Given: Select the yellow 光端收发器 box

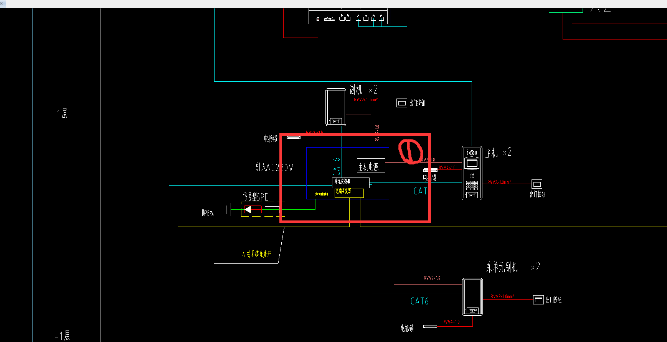Looking at the screenshot, I should point(349,193).
